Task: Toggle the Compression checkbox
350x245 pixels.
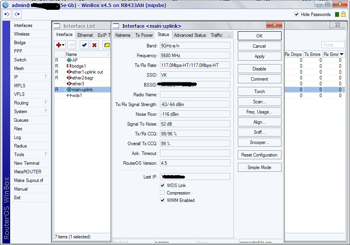Action: [x=163, y=193]
